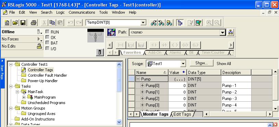Click the controller properties button below keyswitch
279x127 pixels.
(x=100, y=52)
